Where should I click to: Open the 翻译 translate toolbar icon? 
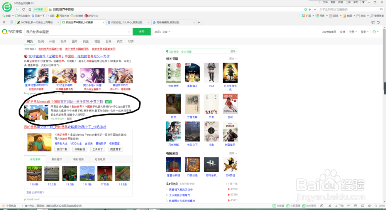pyautogui.click(x=334, y=16)
